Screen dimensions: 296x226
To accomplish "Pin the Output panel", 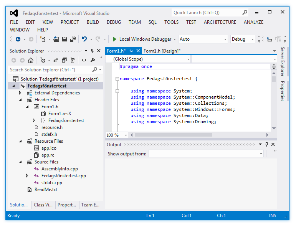I will 266,144.
